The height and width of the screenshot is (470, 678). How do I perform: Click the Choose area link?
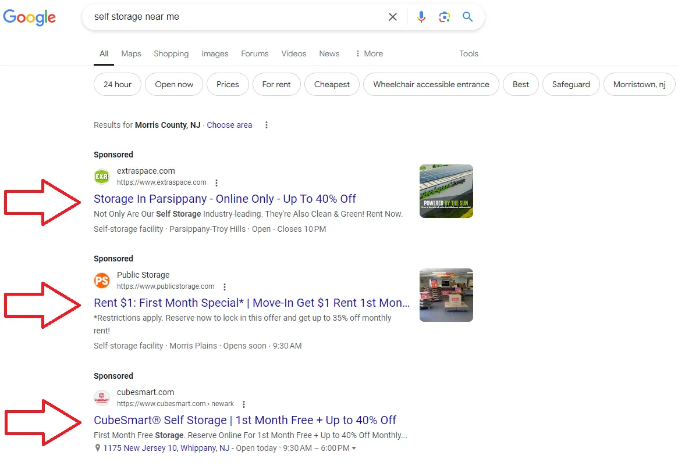click(229, 125)
